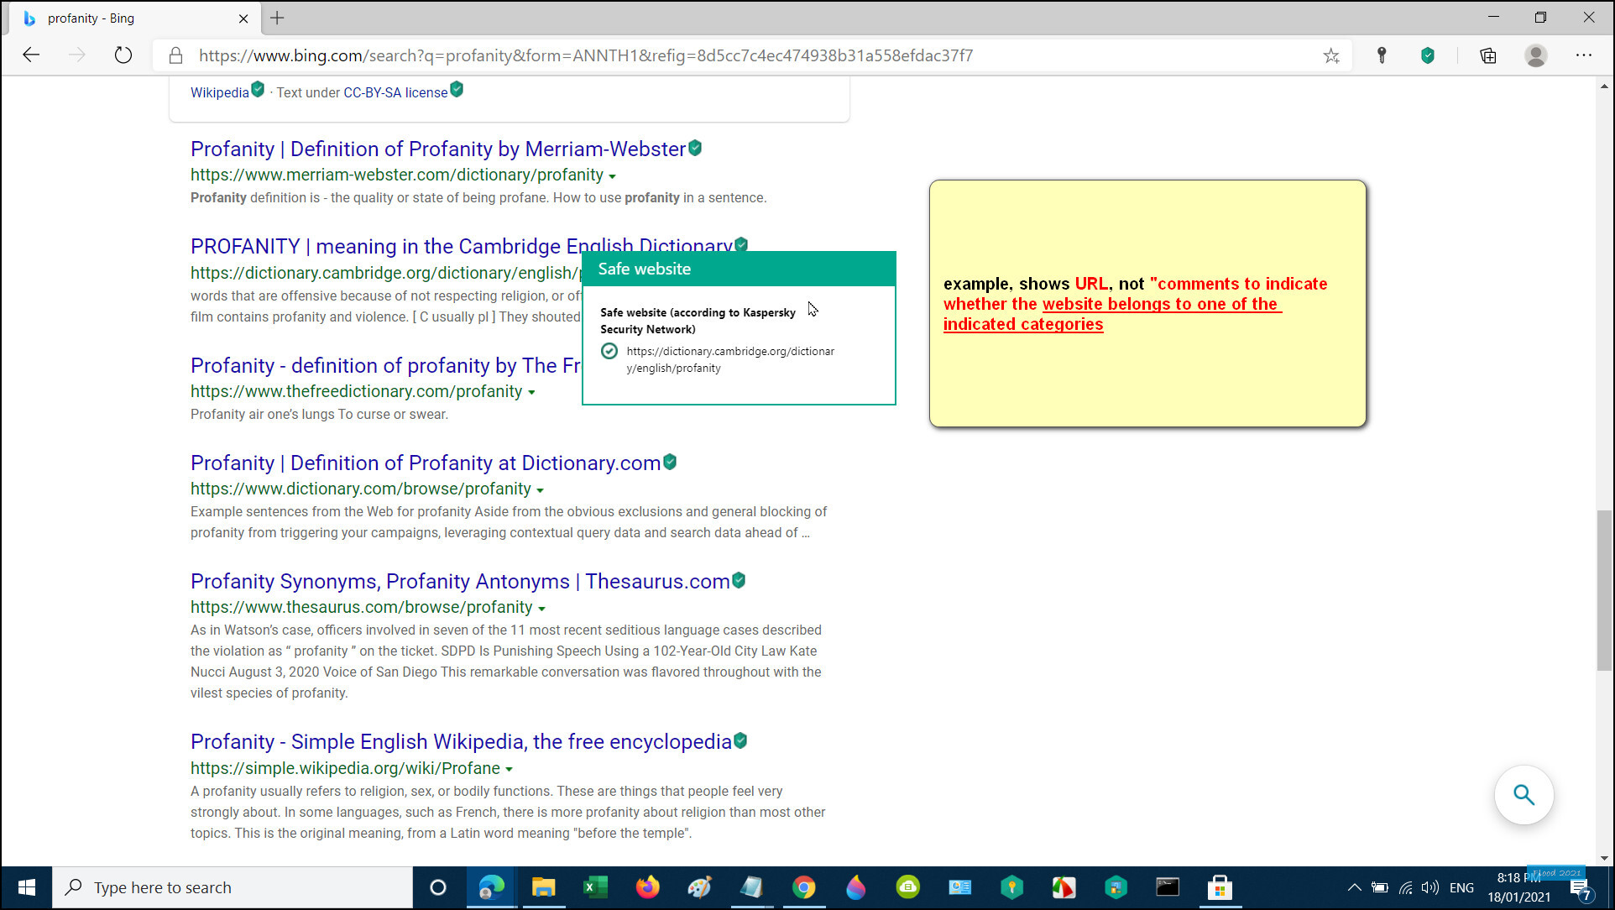The width and height of the screenshot is (1615, 910).
Task: Click the browser Back arrow
Action: coord(31,55)
